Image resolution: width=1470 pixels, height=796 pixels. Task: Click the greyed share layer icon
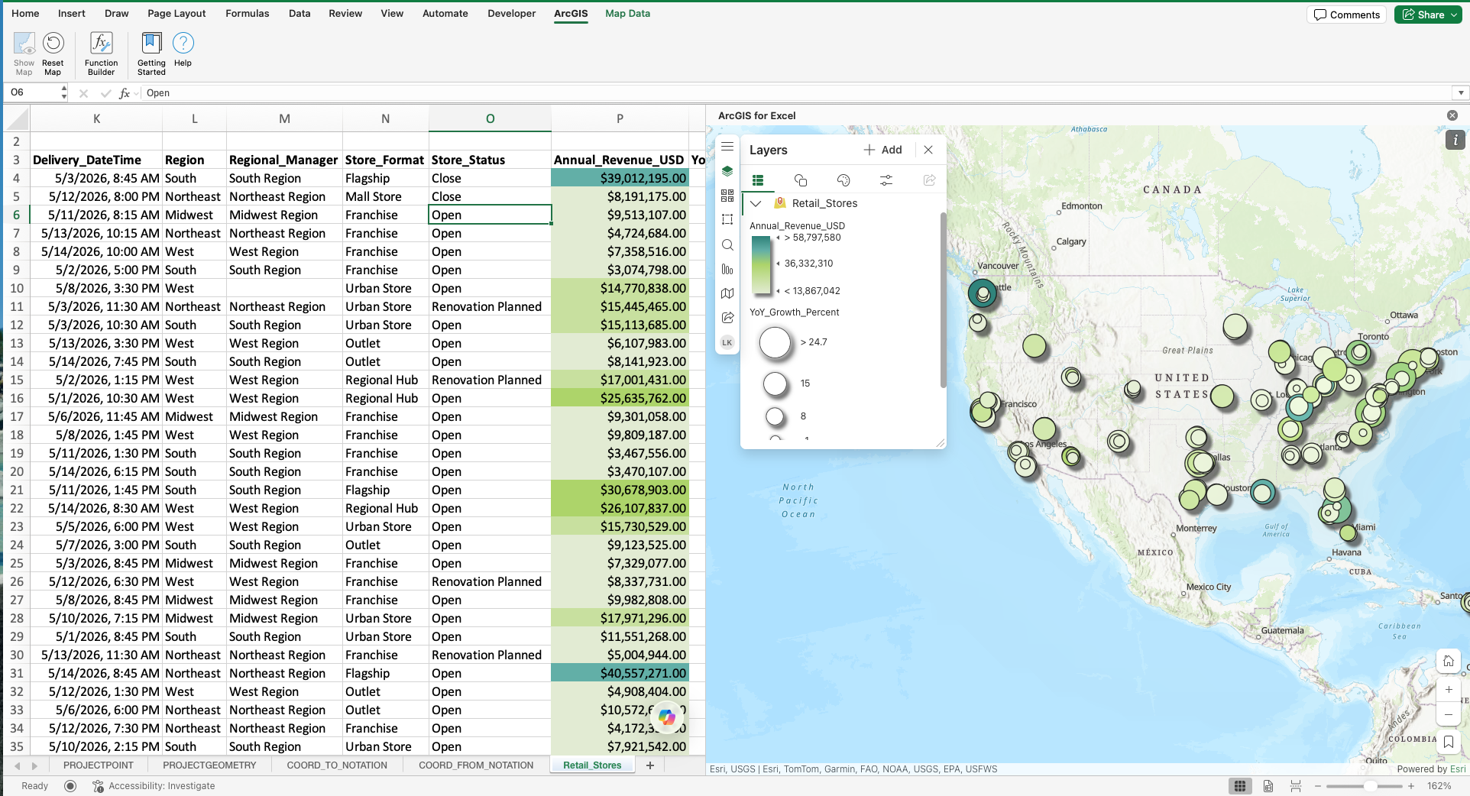tap(929, 180)
